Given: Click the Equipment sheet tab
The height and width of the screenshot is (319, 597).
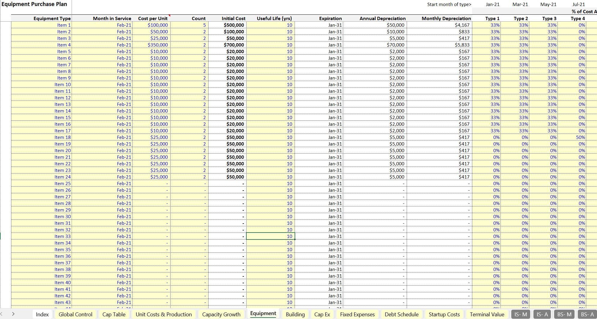Looking at the screenshot, I should [x=263, y=314].
